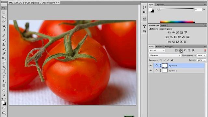
Task: Switch to the Образцы tab
Action: [160, 5]
